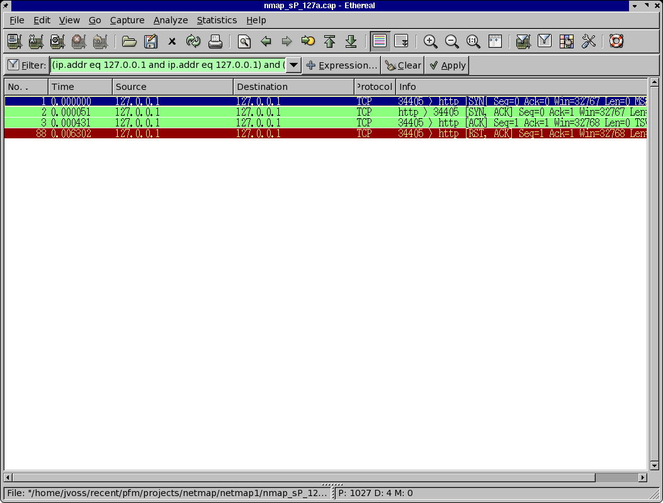Click the horizontal scrollbar thumb
The height and width of the screenshot is (503, 663).
click(304, 478)
